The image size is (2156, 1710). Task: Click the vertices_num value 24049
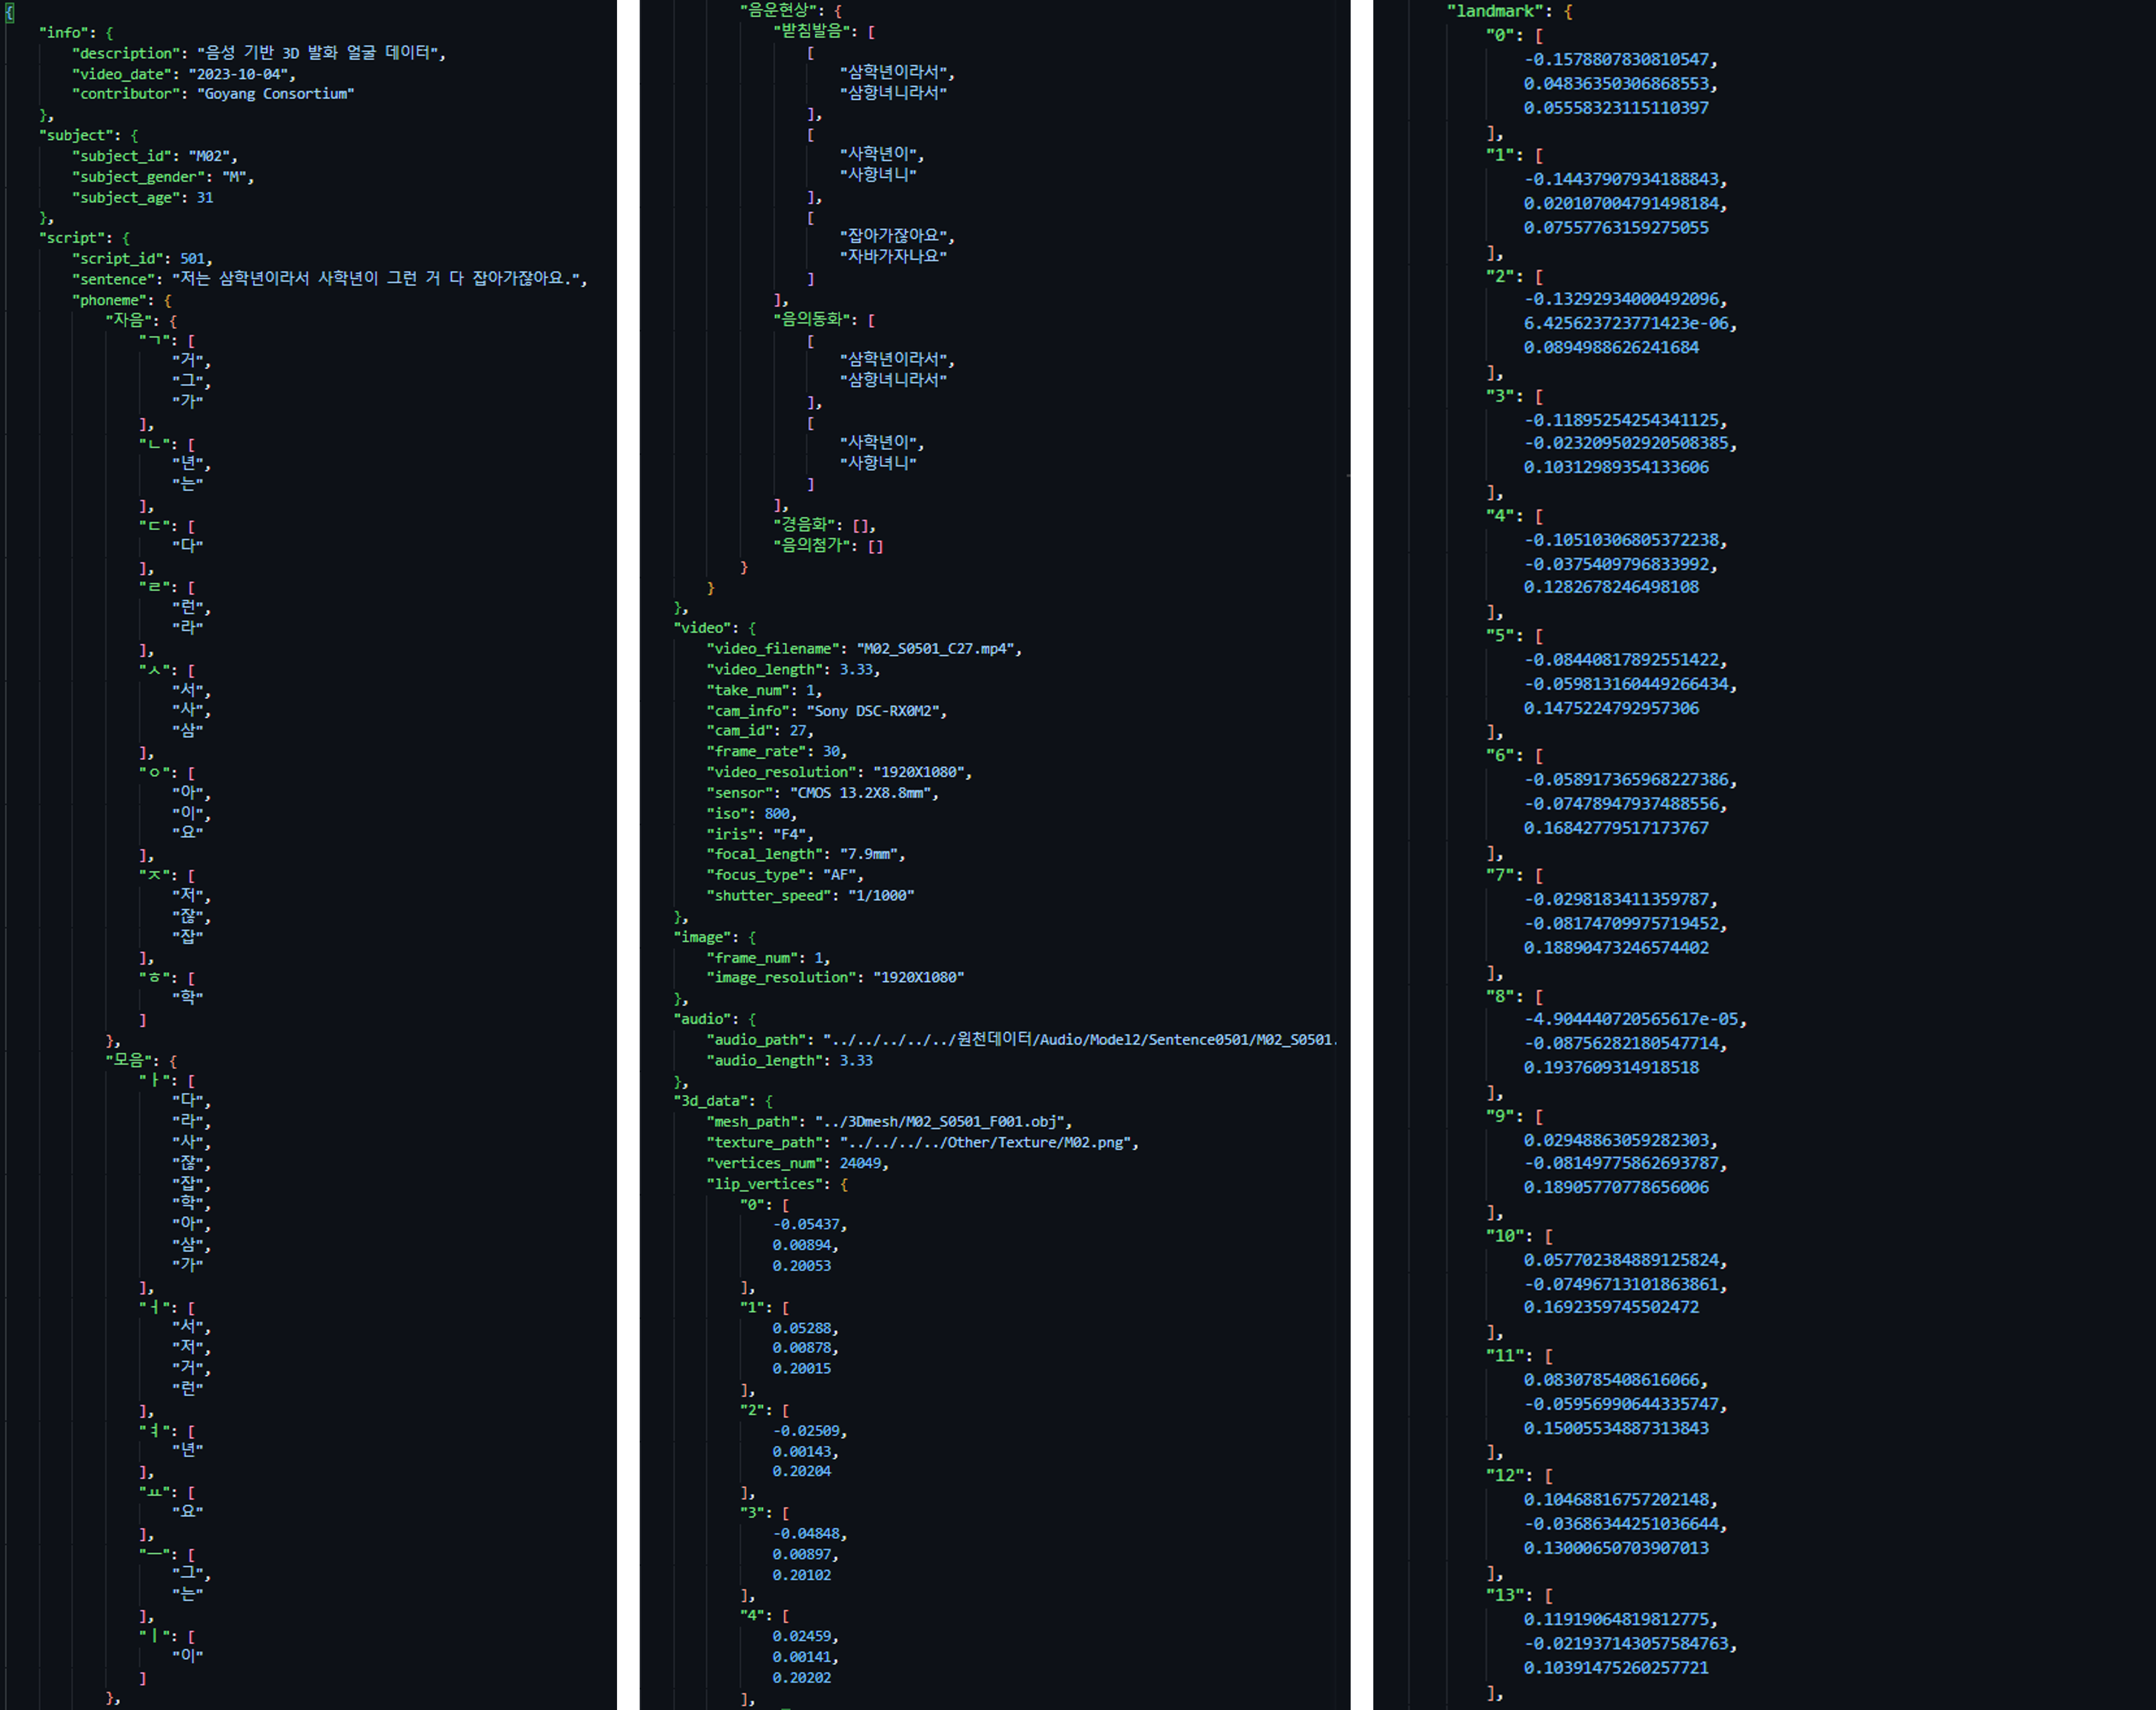pos(860,1163)
